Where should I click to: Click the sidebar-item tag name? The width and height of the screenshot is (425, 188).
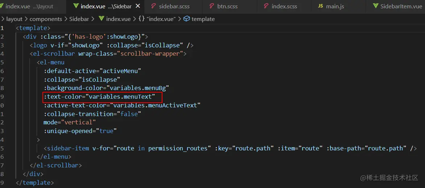[x=68, y=148]
